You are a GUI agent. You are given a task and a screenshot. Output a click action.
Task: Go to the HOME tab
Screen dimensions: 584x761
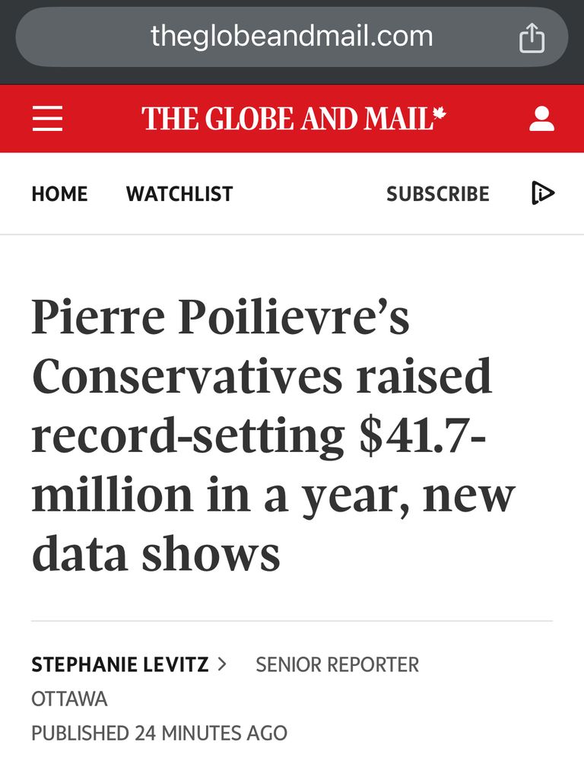pos(59,193)
